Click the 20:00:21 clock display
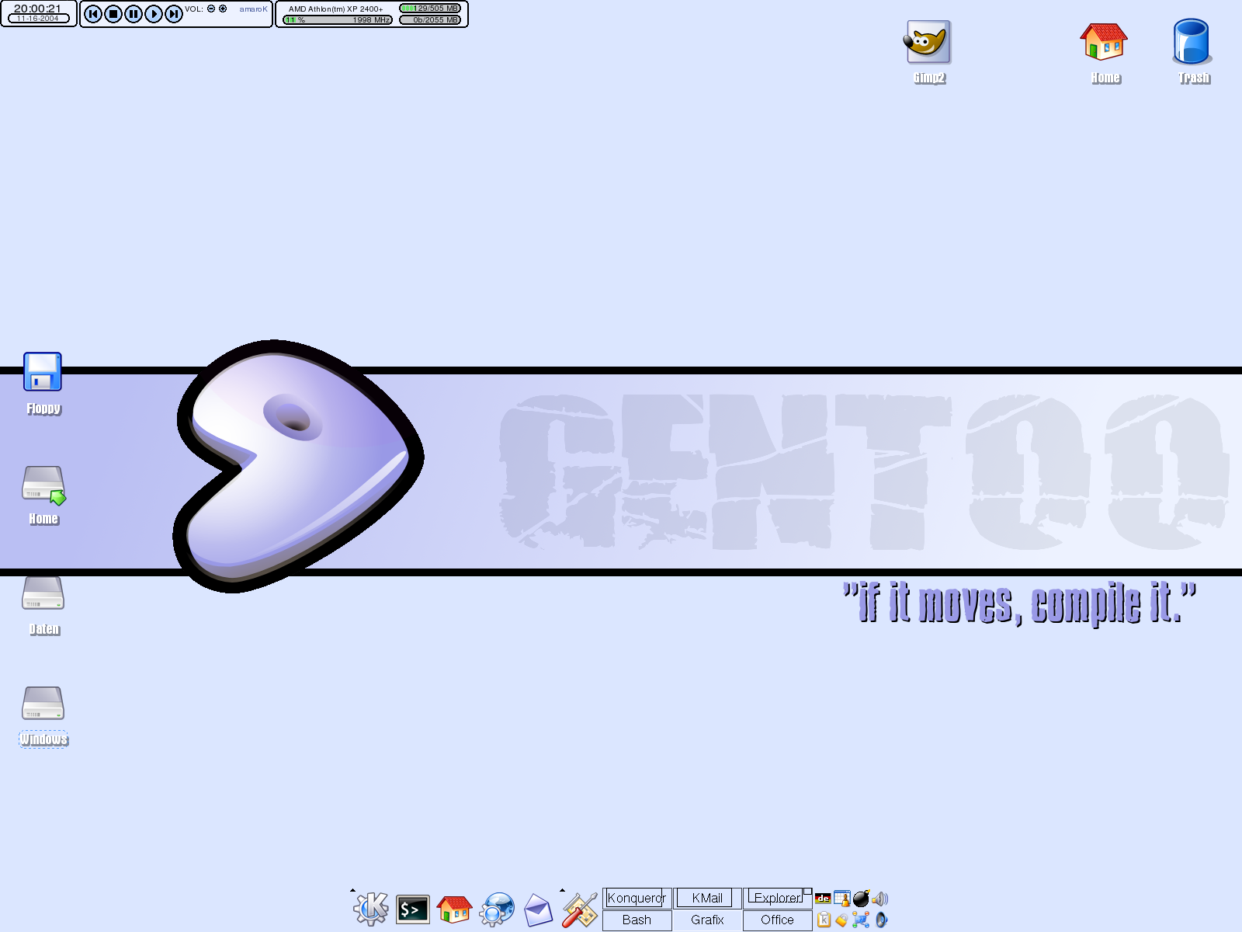Screen dimensions: 1242x932 click(x=37, y=9)
